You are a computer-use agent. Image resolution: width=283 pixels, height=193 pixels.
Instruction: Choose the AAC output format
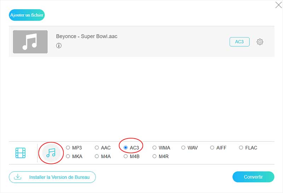tap(97, 148)
